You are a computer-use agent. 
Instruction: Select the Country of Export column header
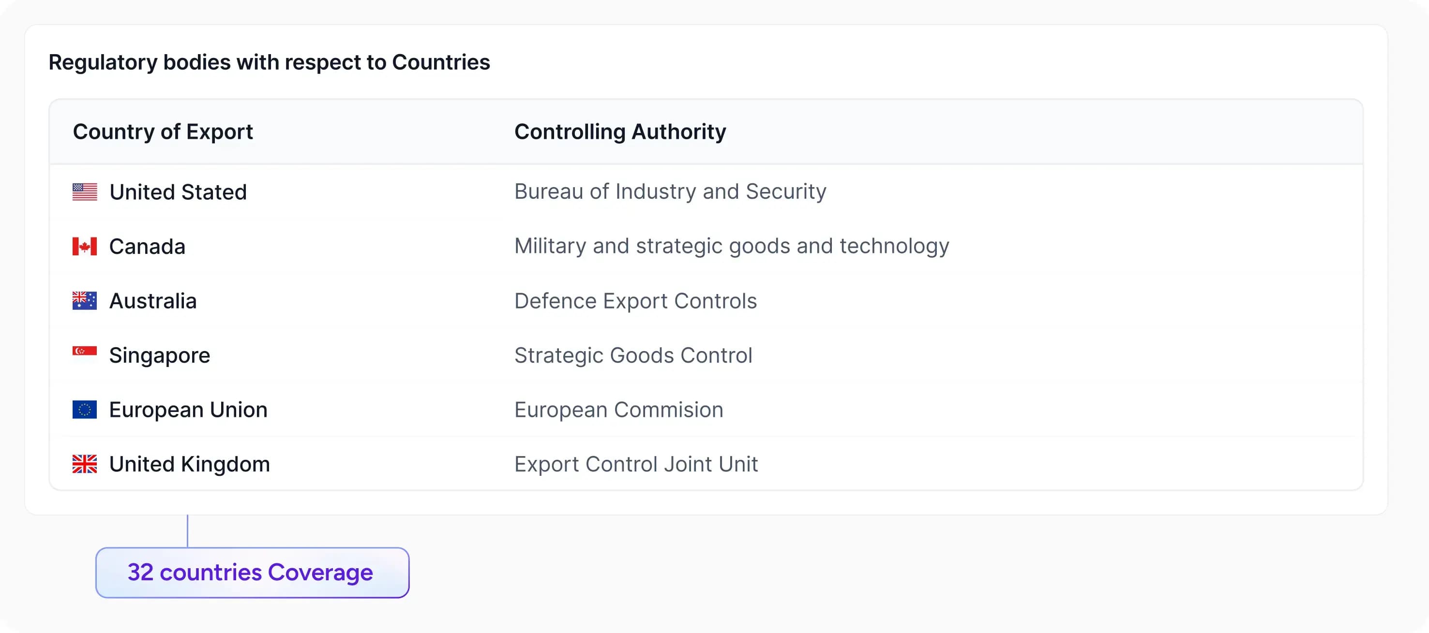point(163,132)
